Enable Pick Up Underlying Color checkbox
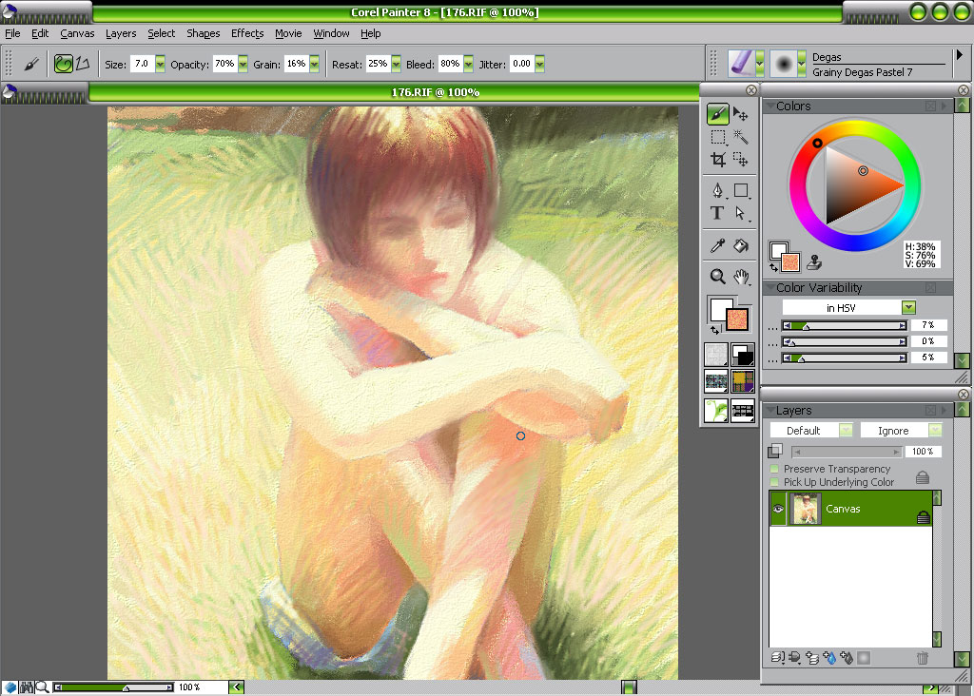The height and width of the screenshot is (696, 974). point(774,482)
